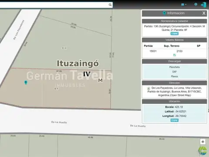This screenshot has height=157, width=209.
Task: Click the Valores Básicos section header
Action: point(174,40)
